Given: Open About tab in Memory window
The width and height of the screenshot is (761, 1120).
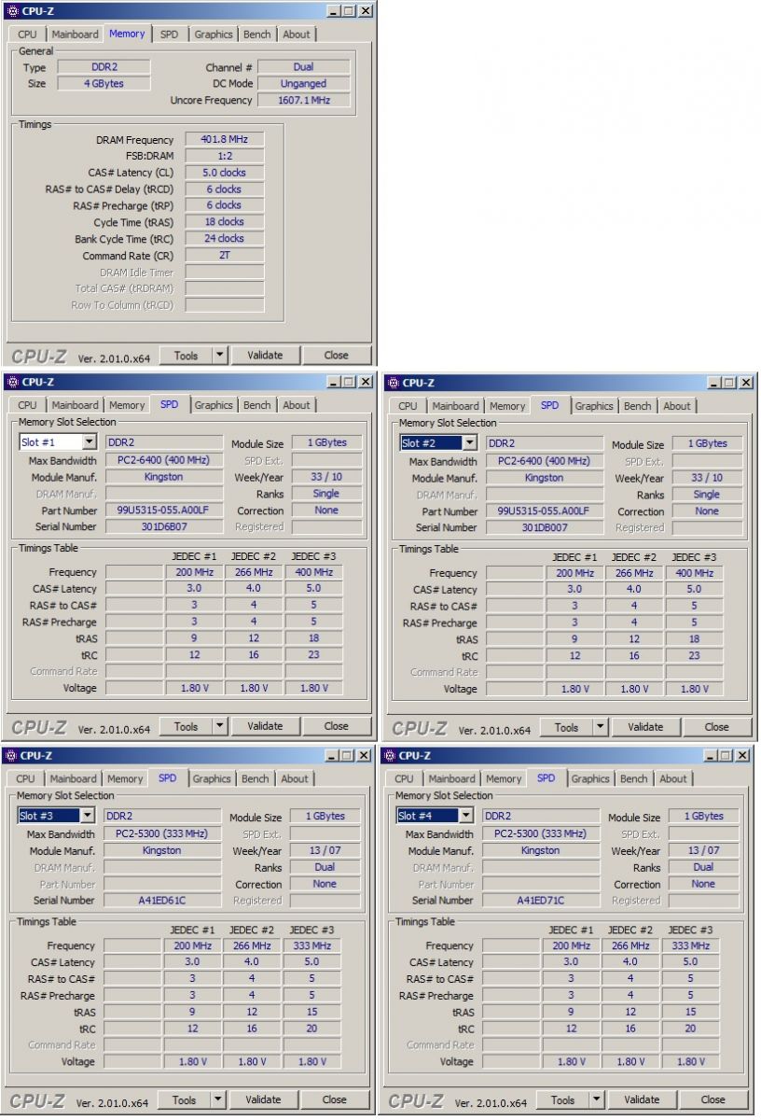Looking at the screenshot, I should [297, 35].
